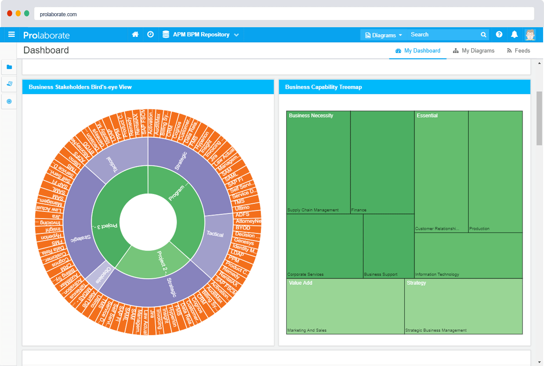Open Information Technology treemap tile
Screen dimensions: 544x366
coord(468,255)
